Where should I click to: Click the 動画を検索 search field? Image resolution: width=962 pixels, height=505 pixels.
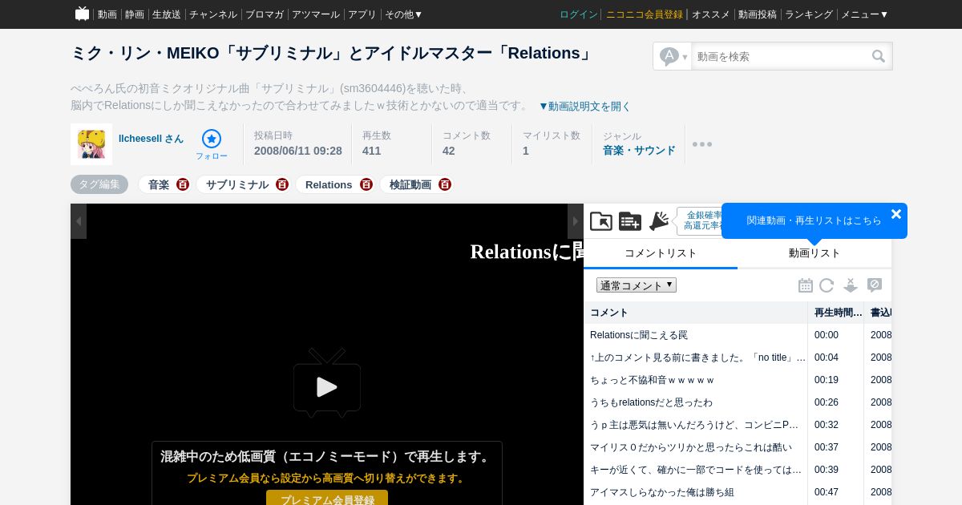coord(779,56)
